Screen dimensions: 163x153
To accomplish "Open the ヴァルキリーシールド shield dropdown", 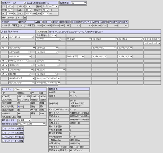I will [x=19, y=61].
